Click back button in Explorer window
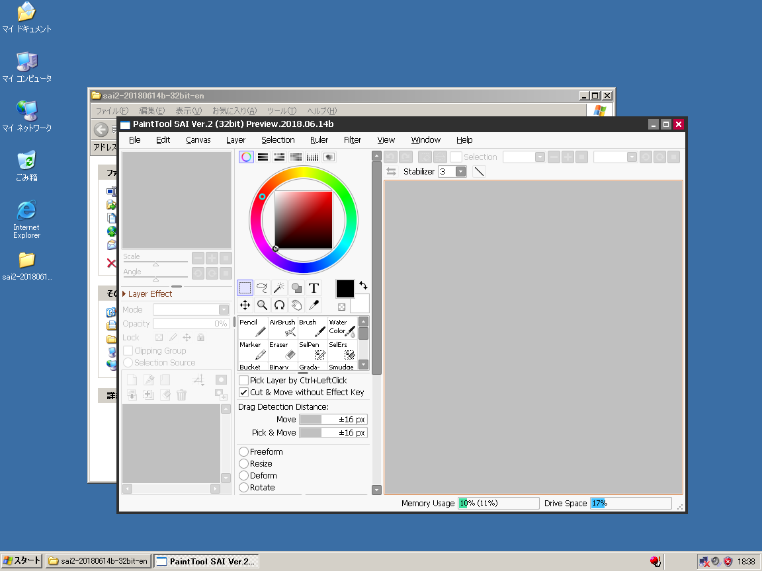 coord(101,129)
